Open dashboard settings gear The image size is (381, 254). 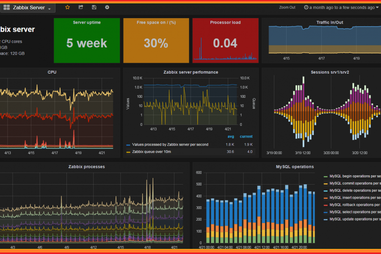[107, 7]
